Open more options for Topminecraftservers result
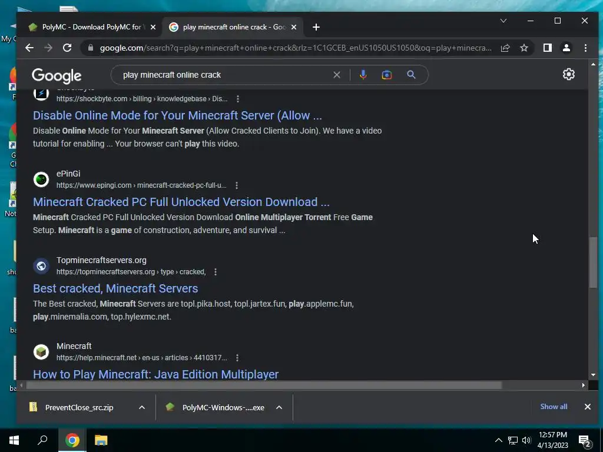The height and width of the screenshot is (452, 603). (x=216, y=272)
